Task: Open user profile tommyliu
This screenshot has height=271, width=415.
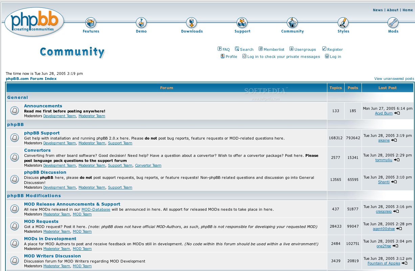Action: (384, 160)
